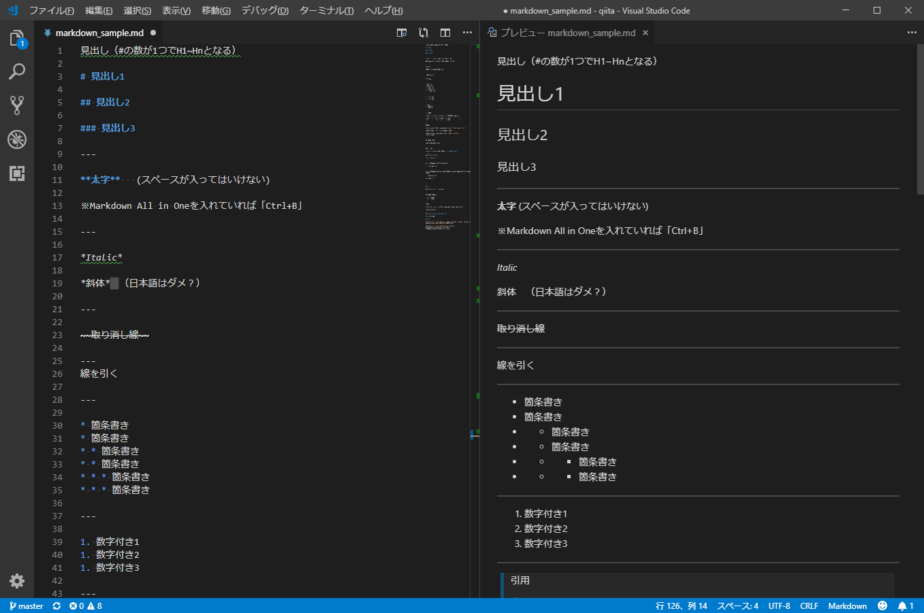Screen dimensions: 924x613
Task: Open the editor More Actions menu
Action: click(x=467, y=32)
